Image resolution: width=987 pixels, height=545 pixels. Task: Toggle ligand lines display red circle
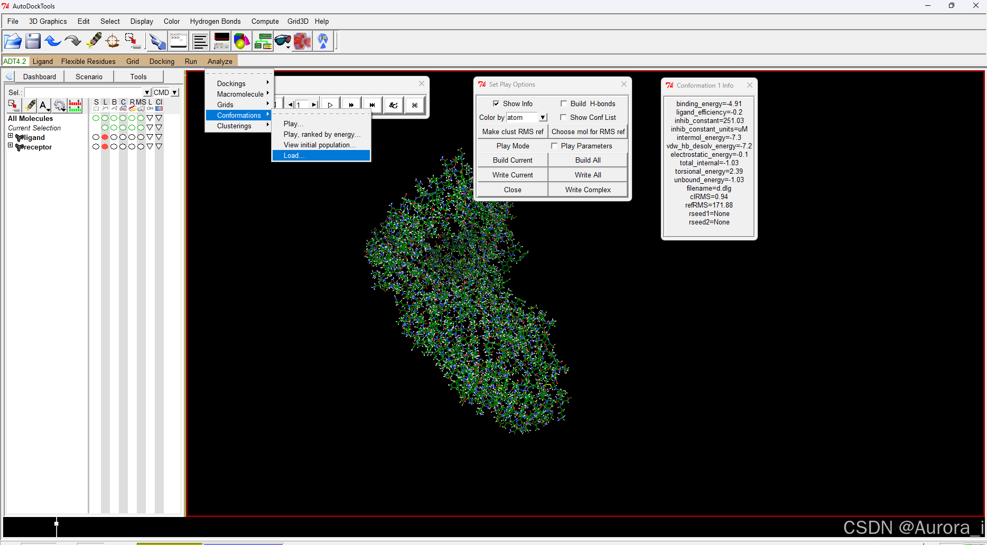coord(105,137)
